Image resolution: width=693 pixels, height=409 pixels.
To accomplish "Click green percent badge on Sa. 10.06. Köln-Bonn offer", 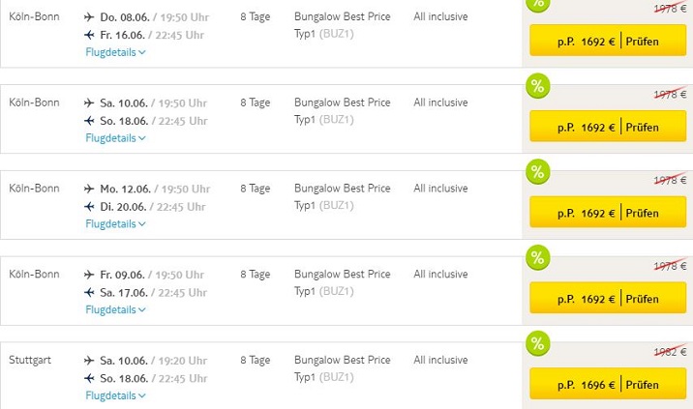I will (537, 86).
